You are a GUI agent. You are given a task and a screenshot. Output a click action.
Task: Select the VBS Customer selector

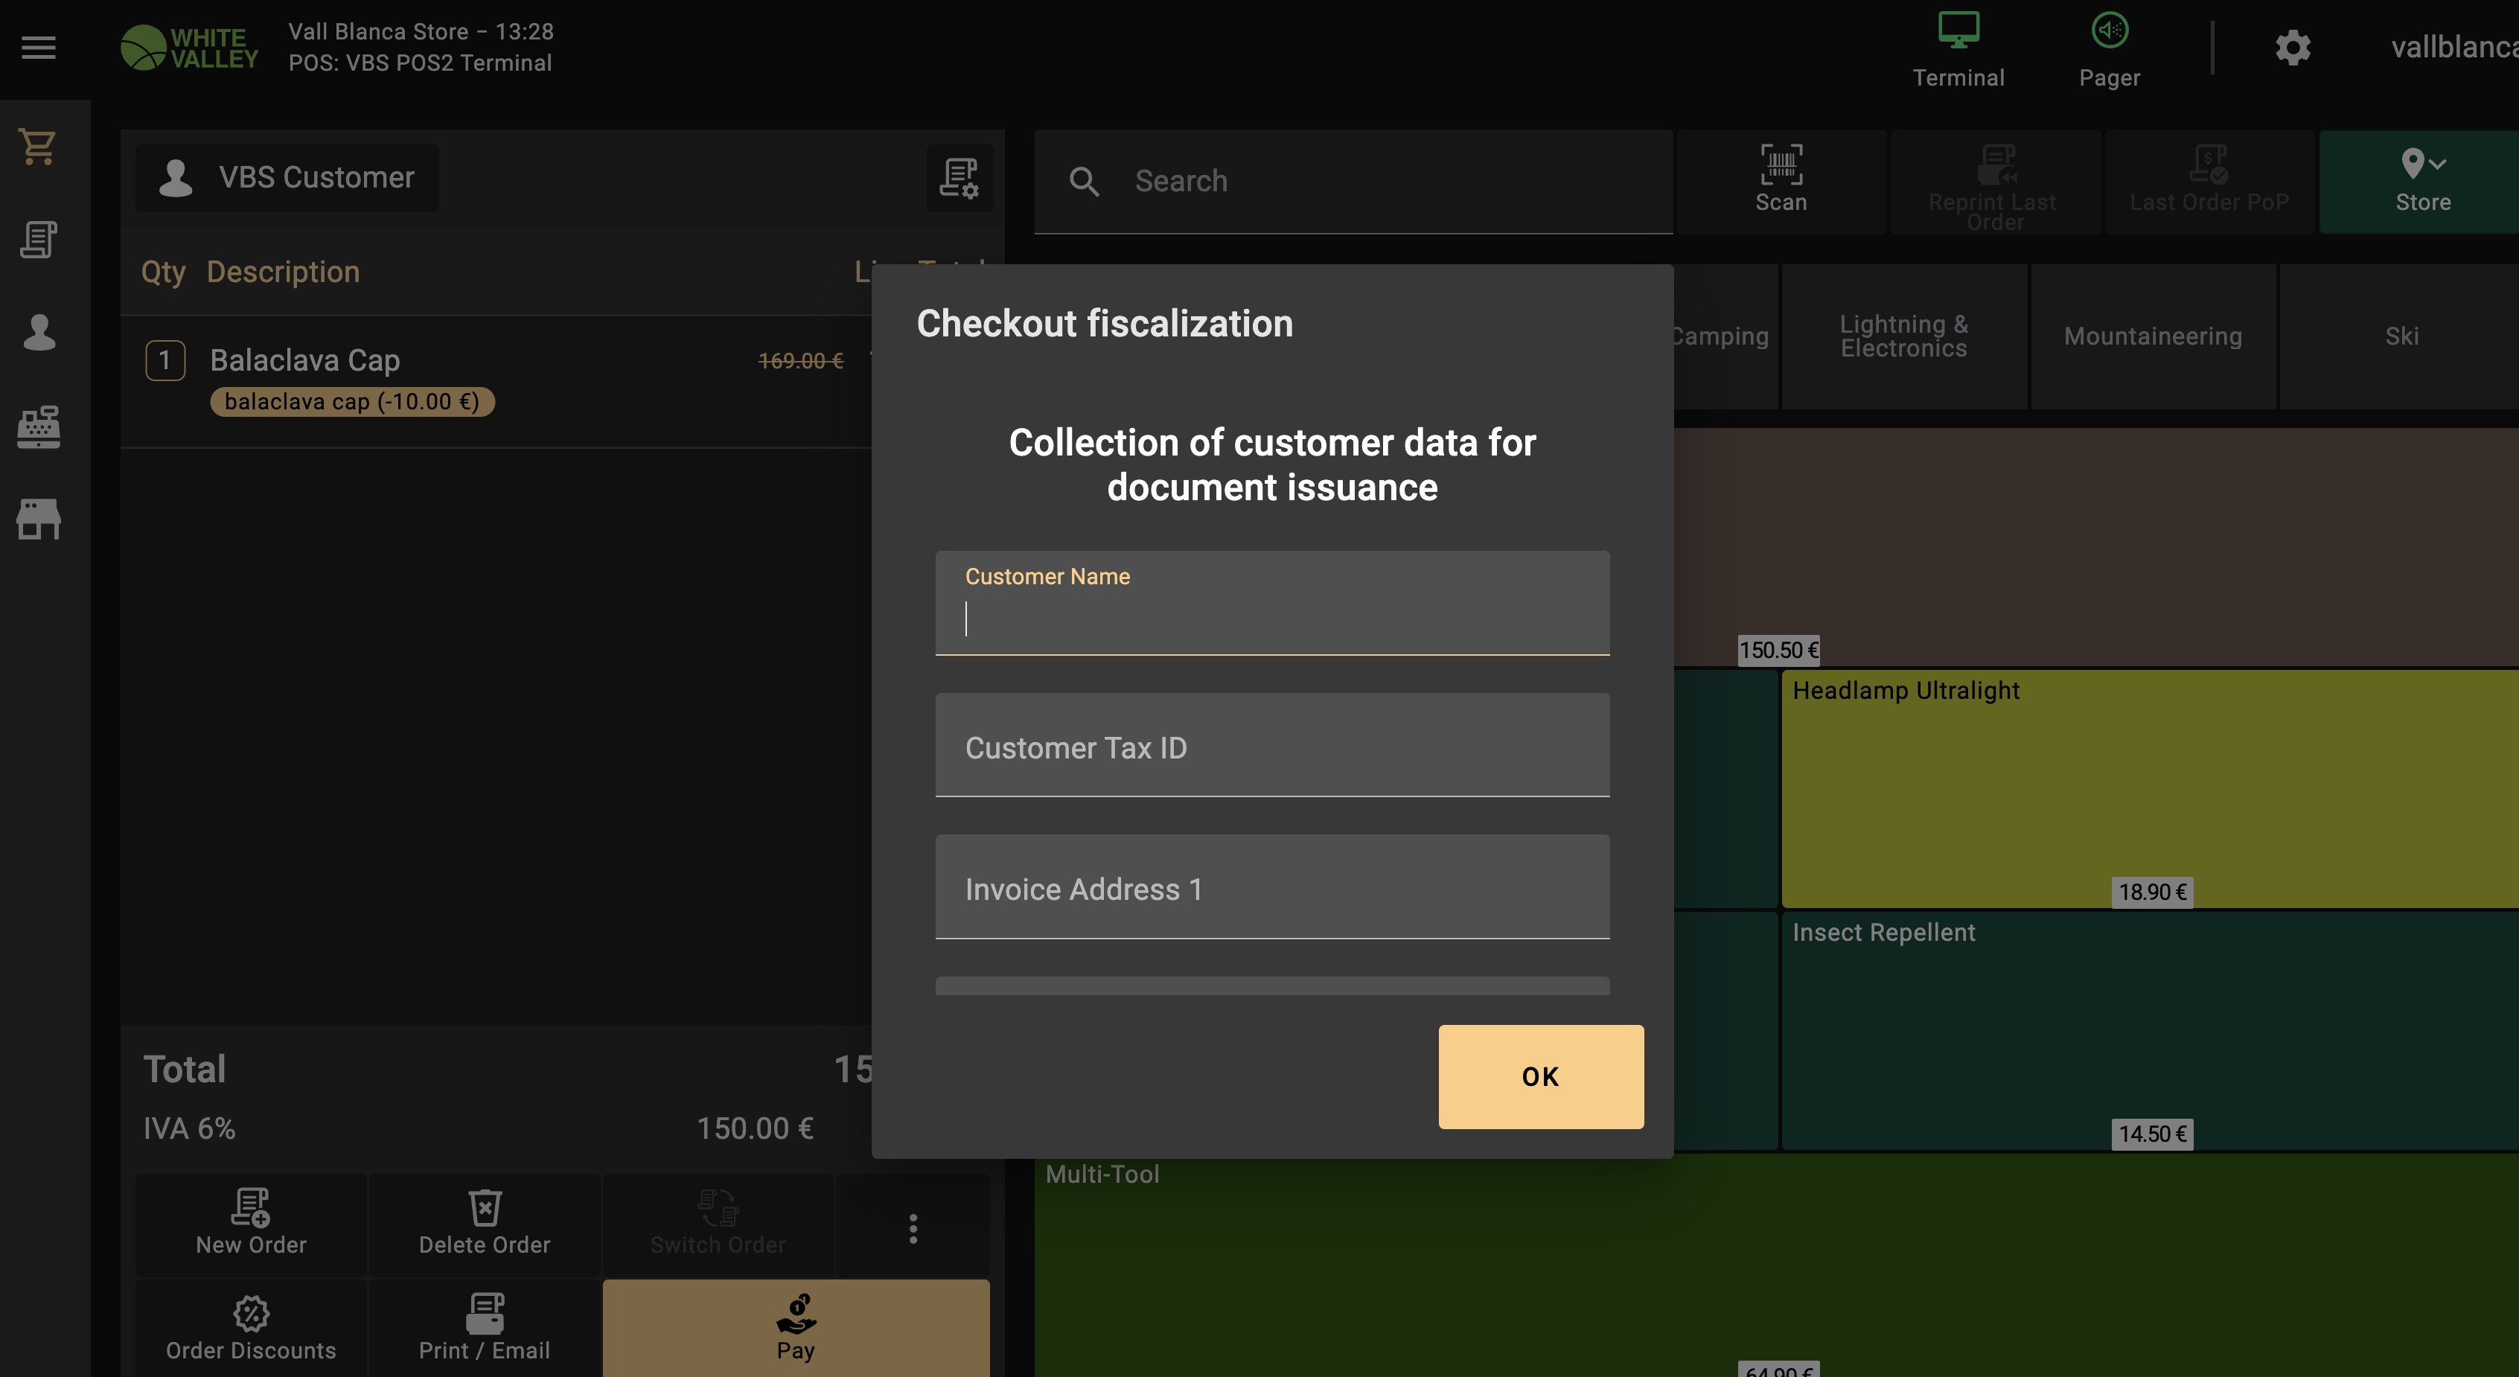click(x=287, y=178)
